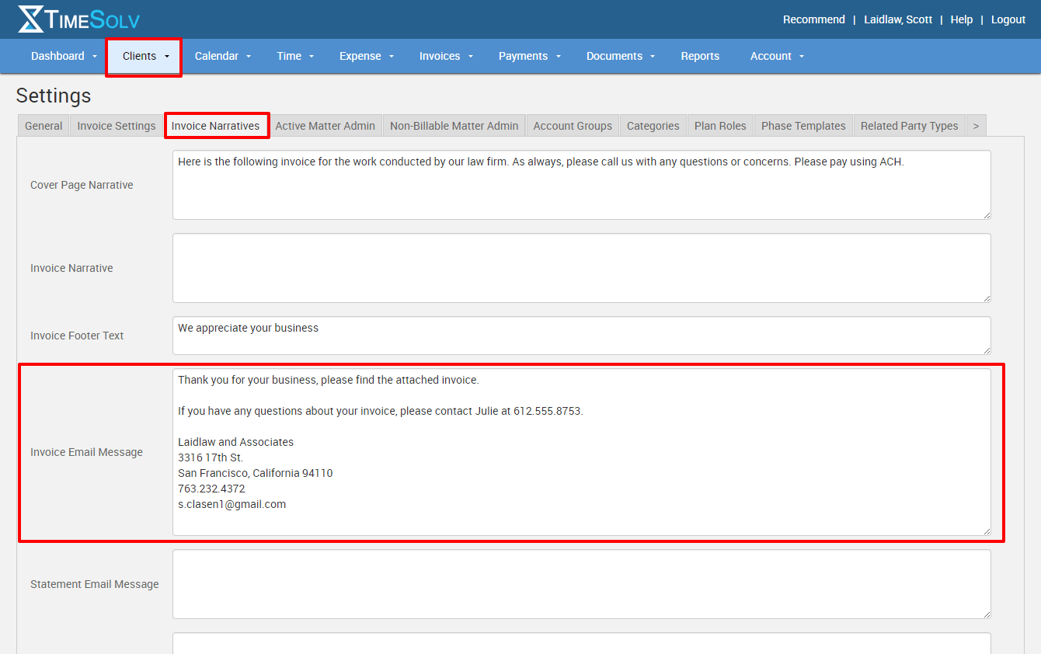This screenshot has width=1041, height=654.
Task: Open the Help link
Action: coord(961,19)
